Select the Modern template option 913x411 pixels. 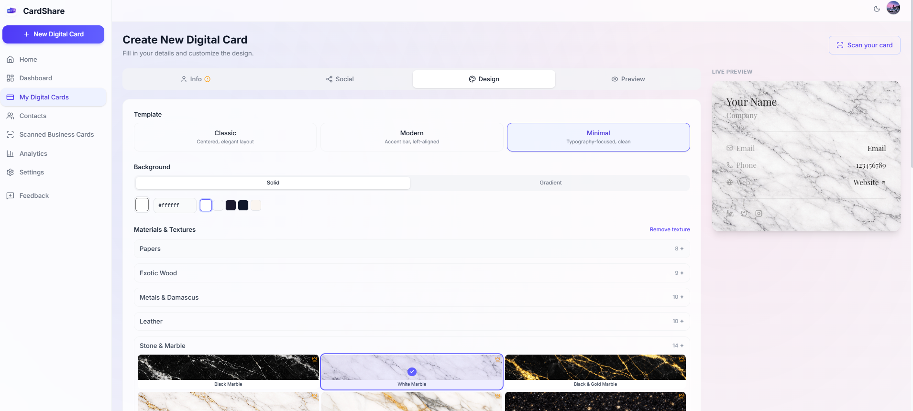point(412,137)
